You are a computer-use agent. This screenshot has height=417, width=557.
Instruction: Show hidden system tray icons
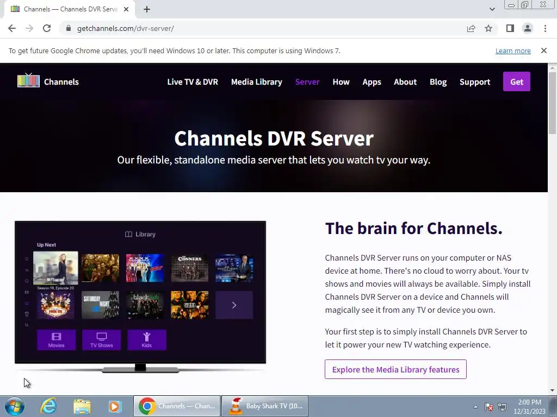pos(475,407)
